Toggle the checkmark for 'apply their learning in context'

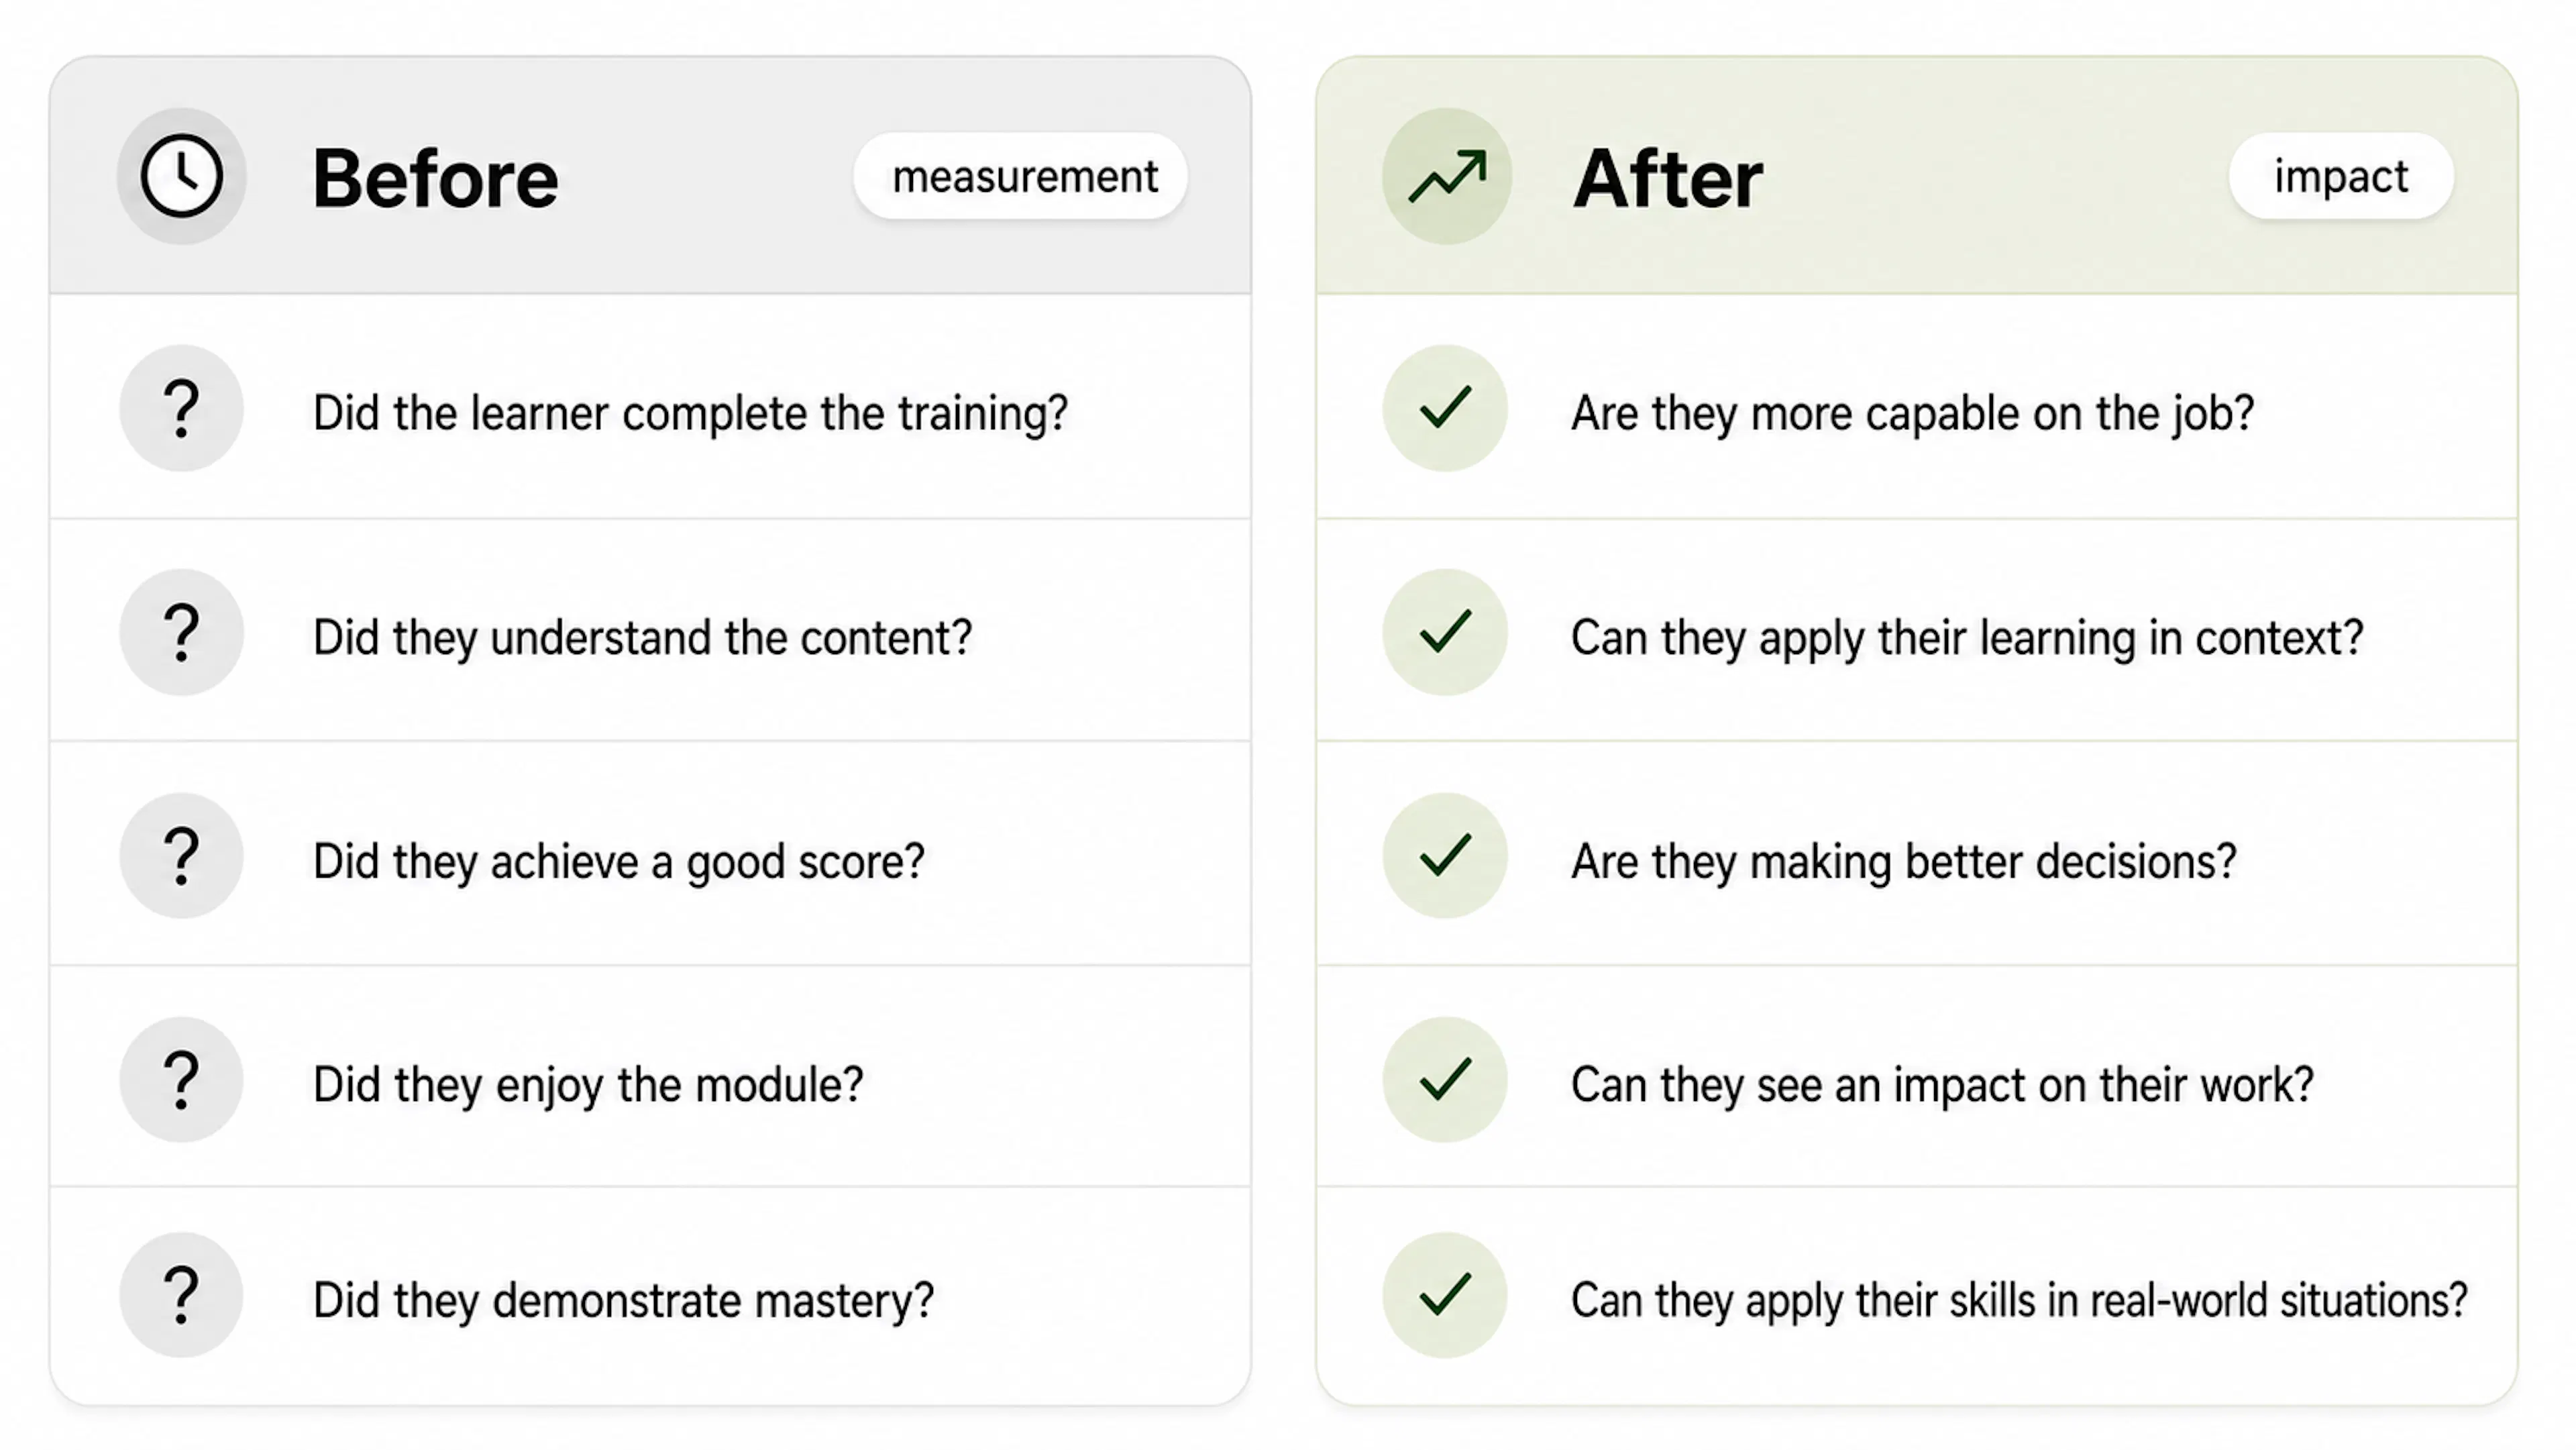point(1445,632)
